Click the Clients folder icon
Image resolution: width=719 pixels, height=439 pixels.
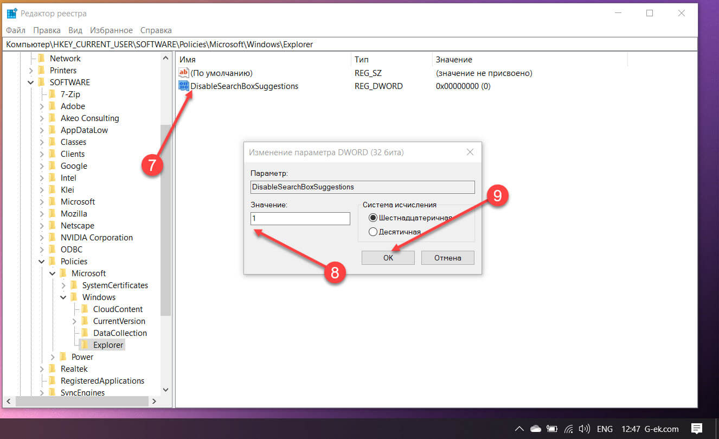(53, 154)
